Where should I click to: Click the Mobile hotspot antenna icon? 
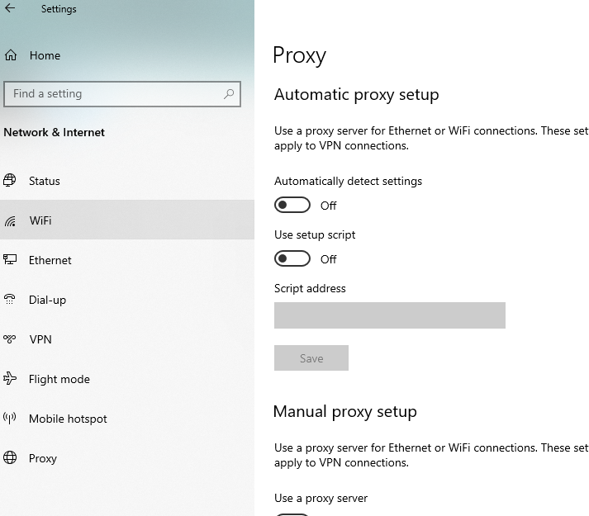[x=10, y=419]
